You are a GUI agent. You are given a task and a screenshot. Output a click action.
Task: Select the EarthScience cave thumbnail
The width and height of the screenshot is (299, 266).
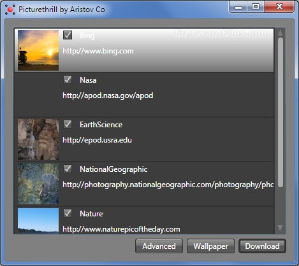[38, 139]
